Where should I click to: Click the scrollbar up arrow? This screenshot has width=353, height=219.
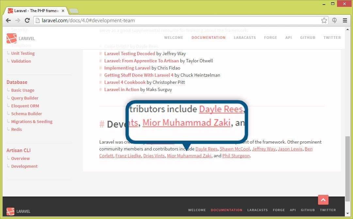pyautogui.click(x=347, y=29)
